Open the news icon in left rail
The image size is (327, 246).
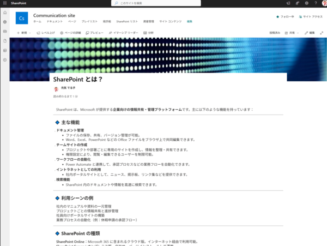[5, 31]
